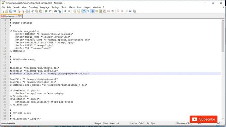Open the Settings menu
The width and height of the screenshot is (226, 127).
tap(55, 7)
